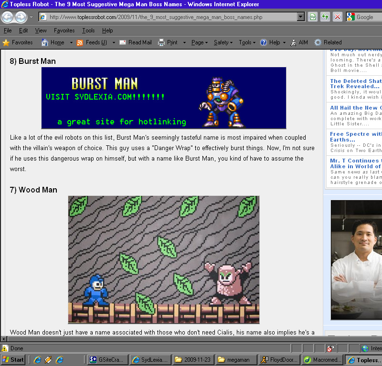This screenshot has height=366, width=382.
Task: Open the Page command bar dropdown
Action: coord(200,42)
